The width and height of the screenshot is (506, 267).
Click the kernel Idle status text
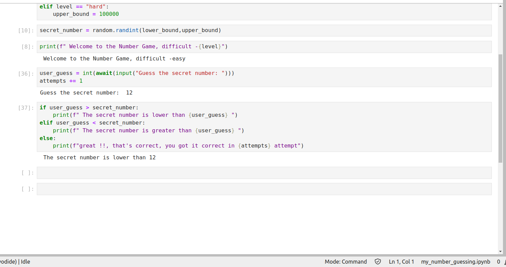(25, 262)
